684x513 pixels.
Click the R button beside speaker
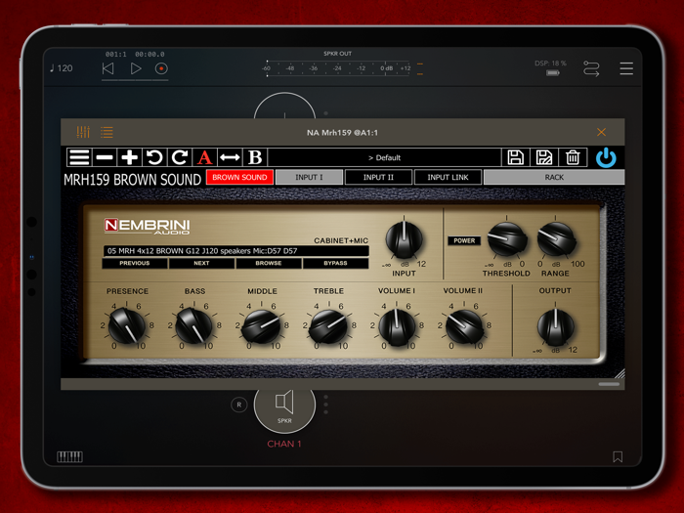click(x=239, y=405)
